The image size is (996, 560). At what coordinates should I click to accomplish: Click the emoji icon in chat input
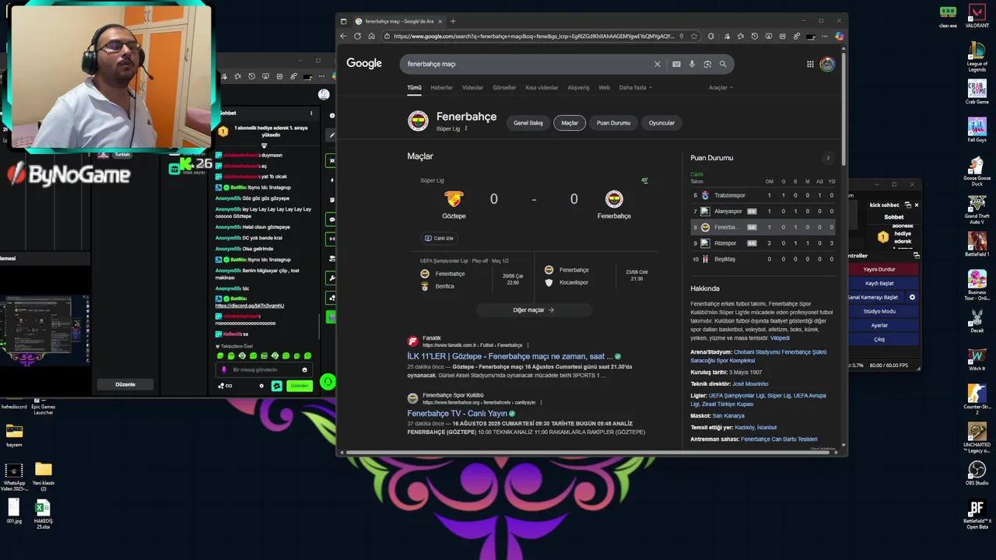[x=304, y=369]
